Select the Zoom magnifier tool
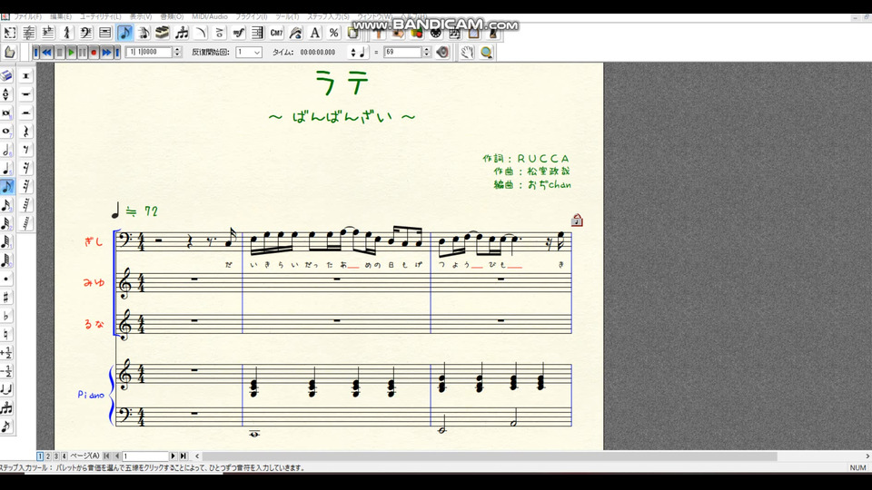 click(487, 53)
